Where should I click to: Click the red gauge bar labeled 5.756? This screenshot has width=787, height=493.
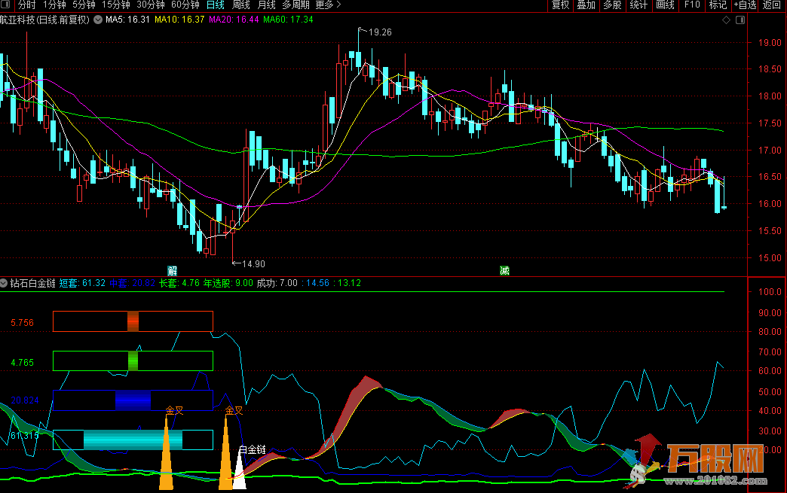click(133, 321)
